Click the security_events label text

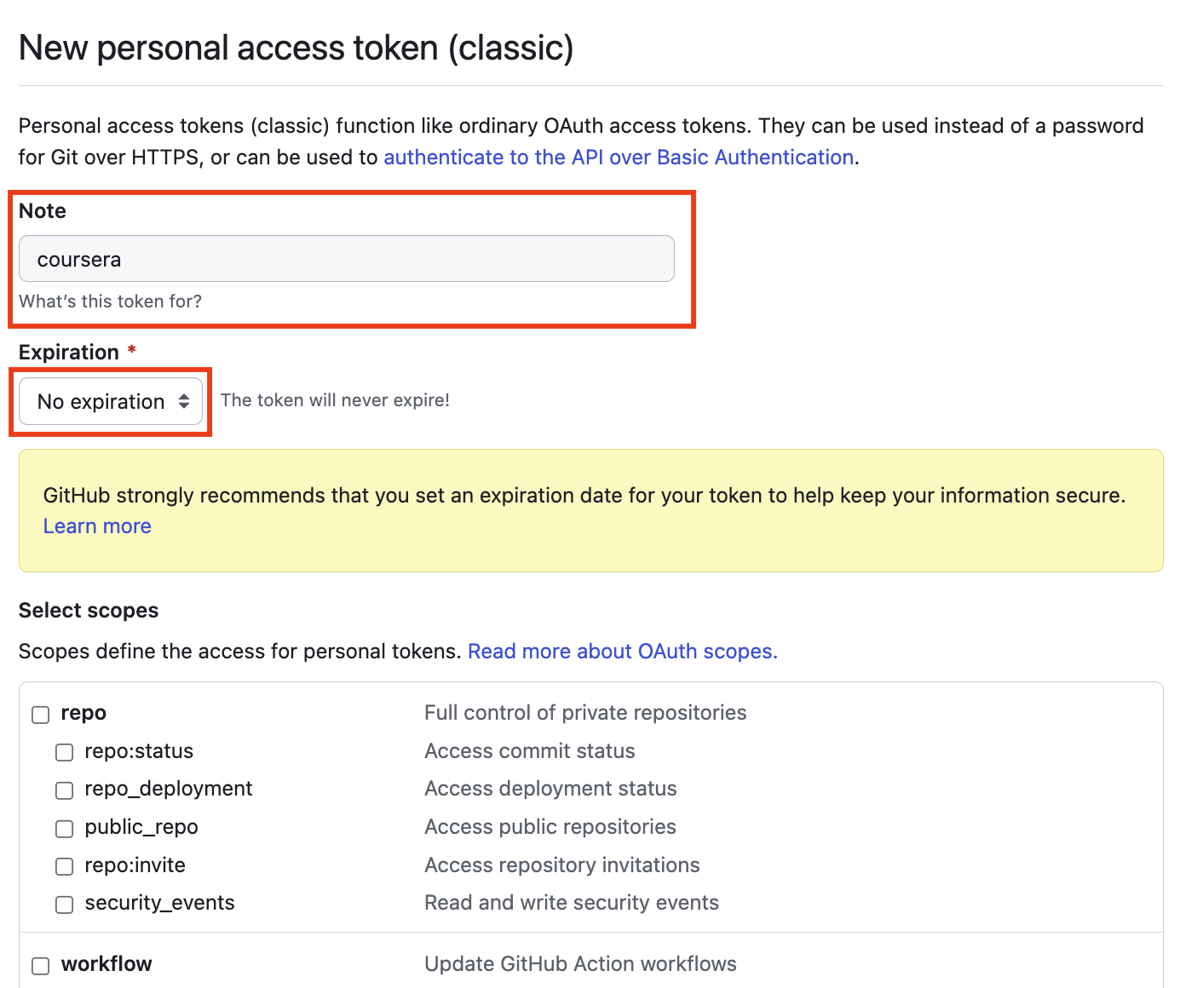(159, 903)
